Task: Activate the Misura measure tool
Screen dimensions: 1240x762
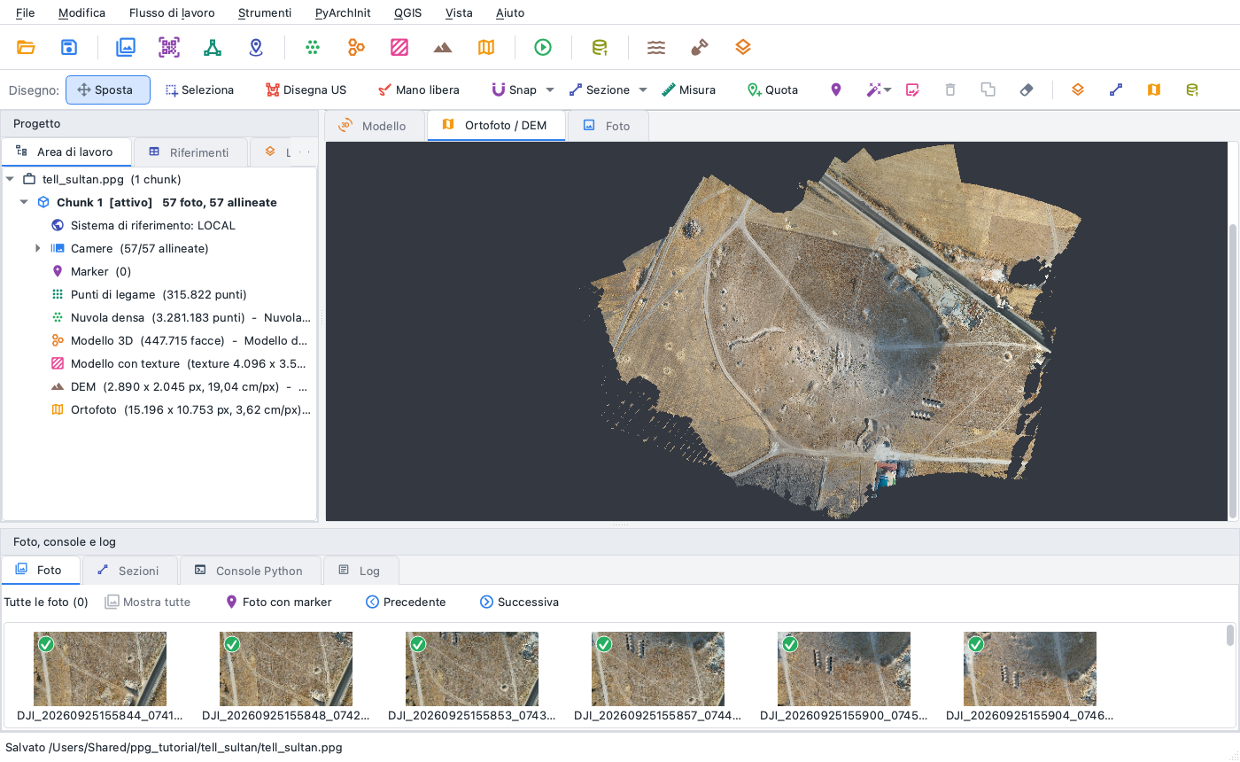Action: point(689,89)
